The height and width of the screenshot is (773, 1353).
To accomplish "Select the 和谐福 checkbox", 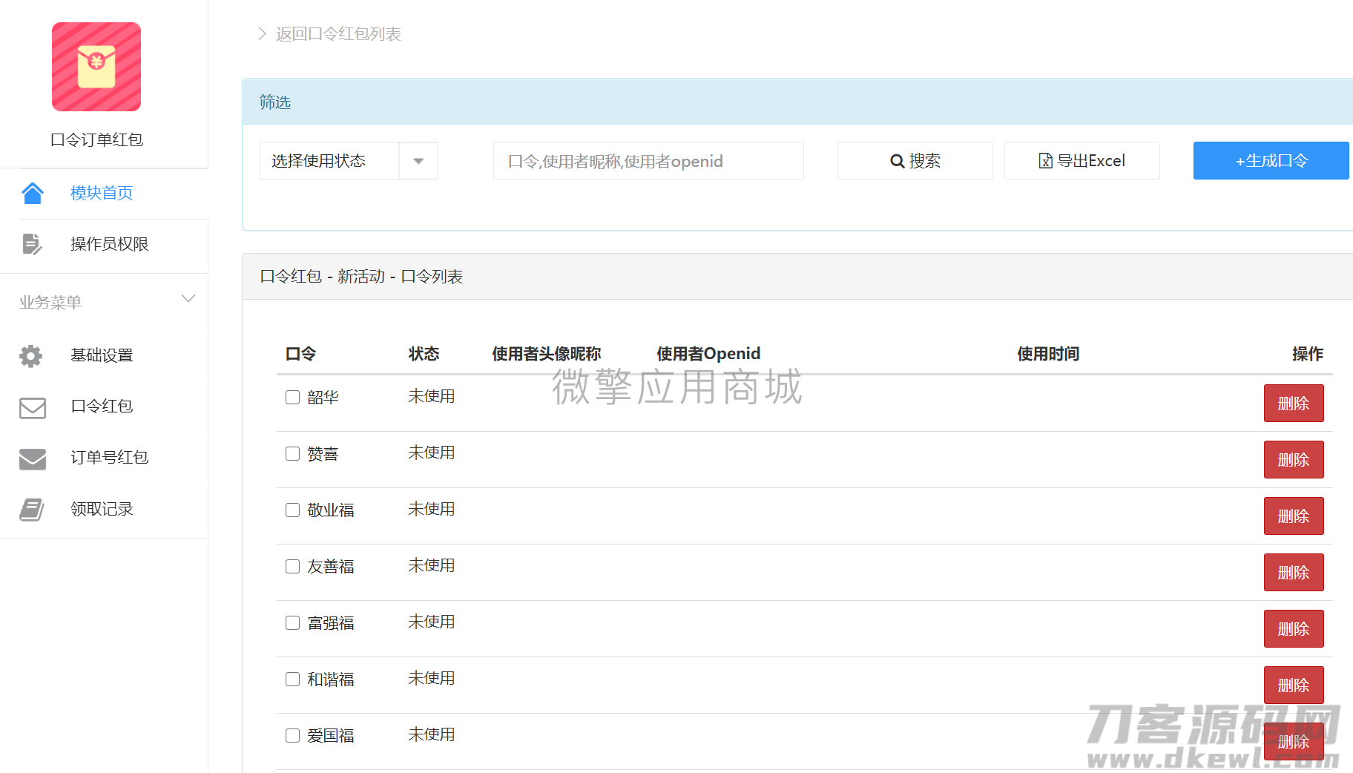I will [293, 680].
